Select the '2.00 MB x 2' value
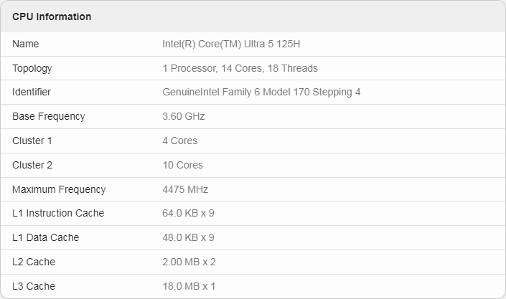The width and height of the screenshot is (506, 299). click(189, 262)
